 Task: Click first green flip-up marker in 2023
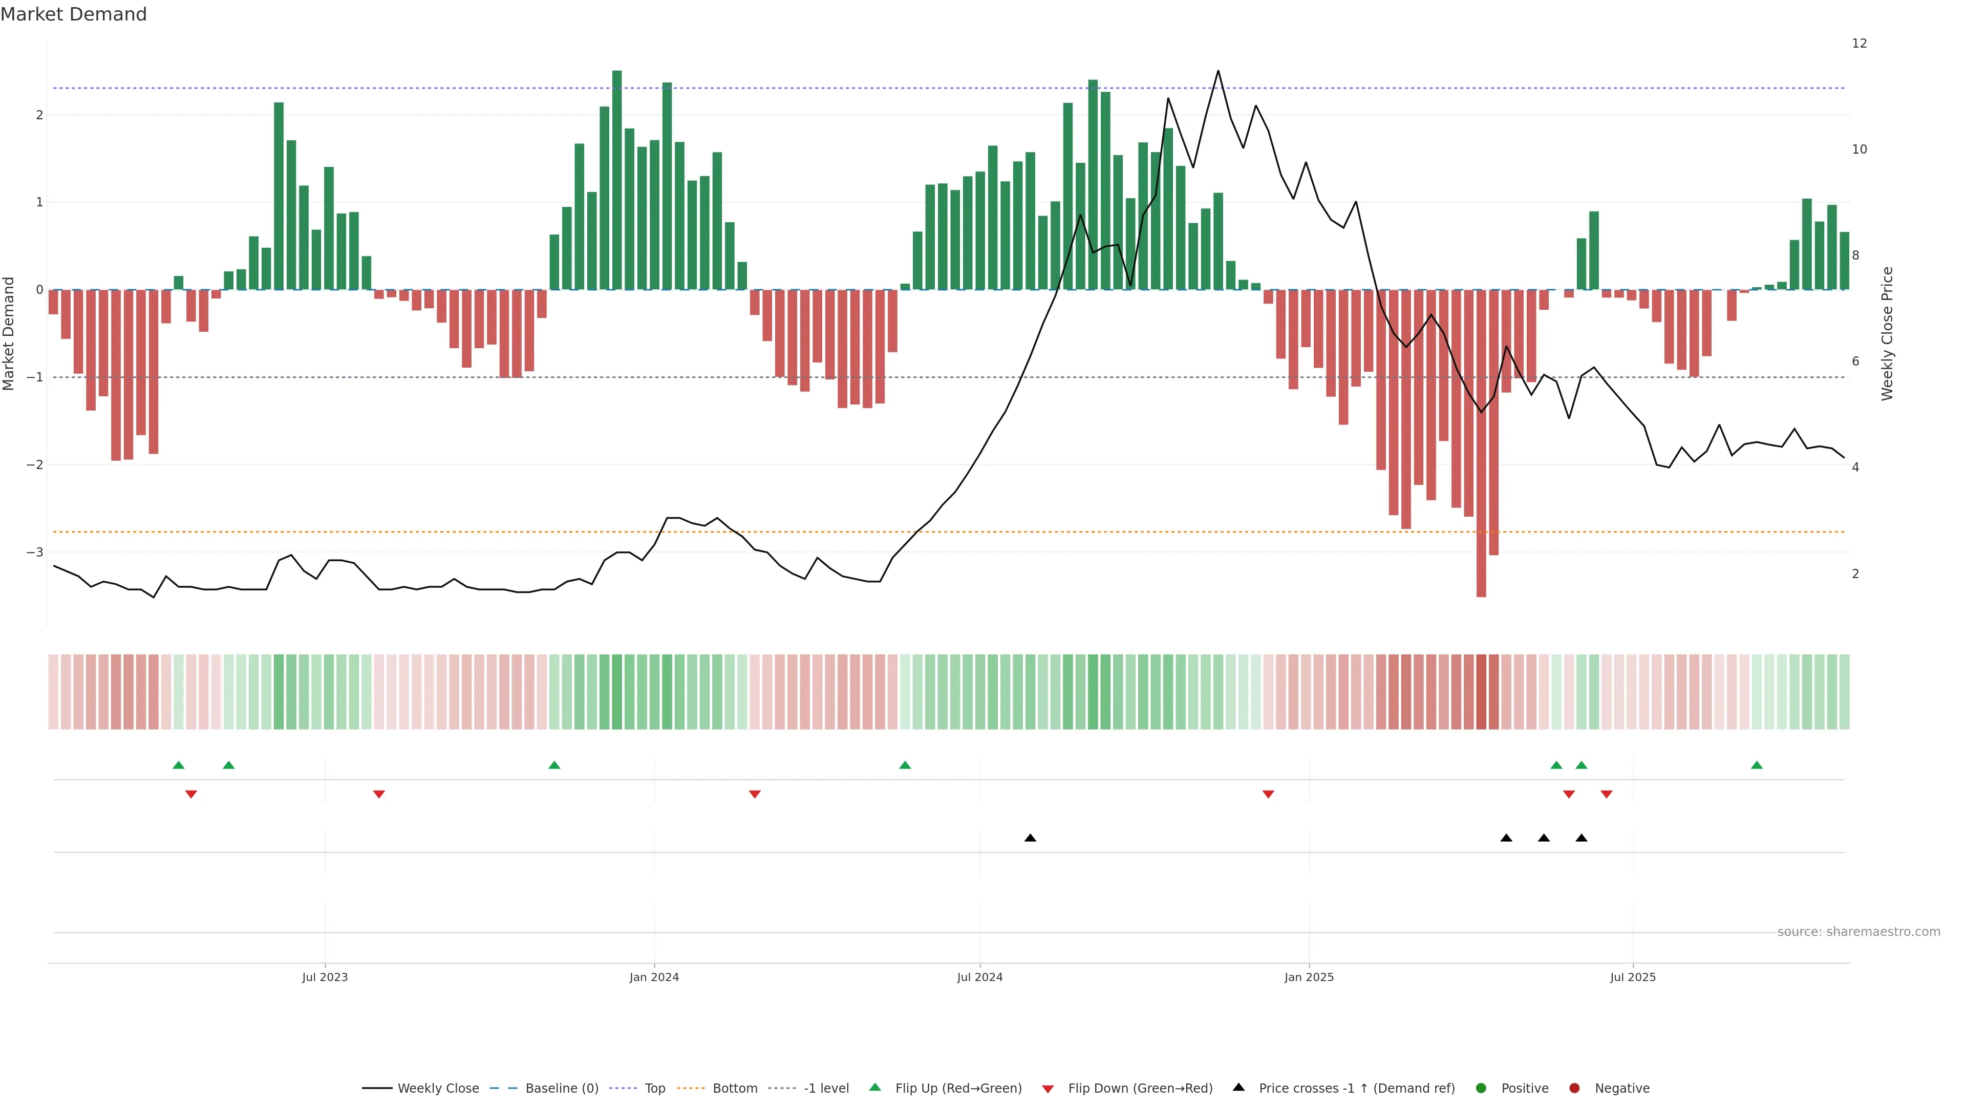tap(179, 765)
